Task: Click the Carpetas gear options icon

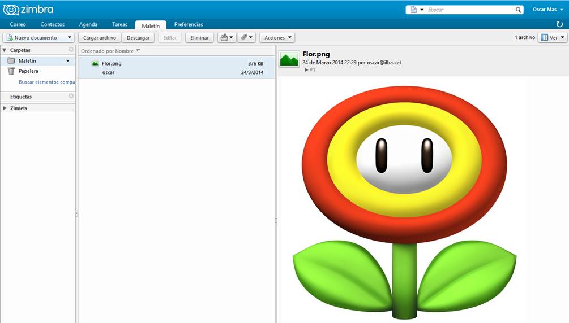Action: (x=71, y=49)
